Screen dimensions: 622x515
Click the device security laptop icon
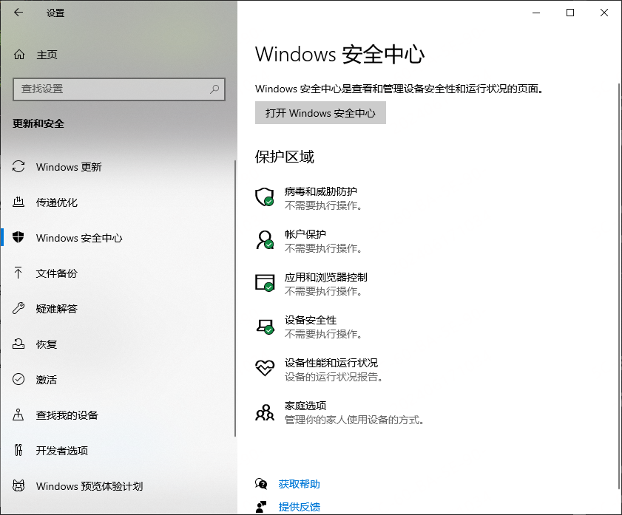pyautogui.click(x=264, y=326)
